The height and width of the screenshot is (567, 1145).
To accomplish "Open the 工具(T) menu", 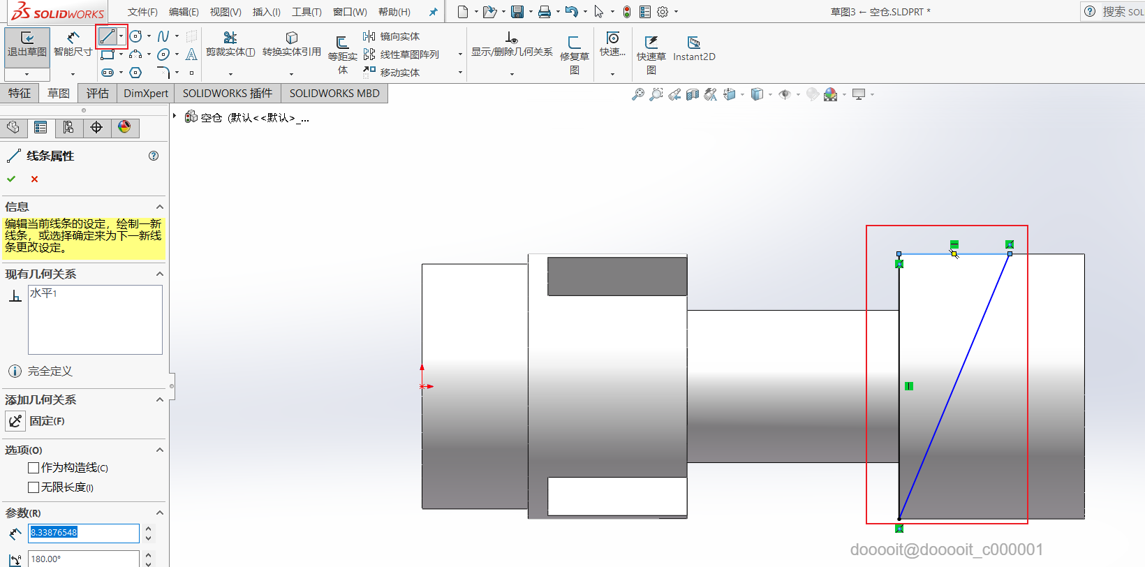I will 306,12.
